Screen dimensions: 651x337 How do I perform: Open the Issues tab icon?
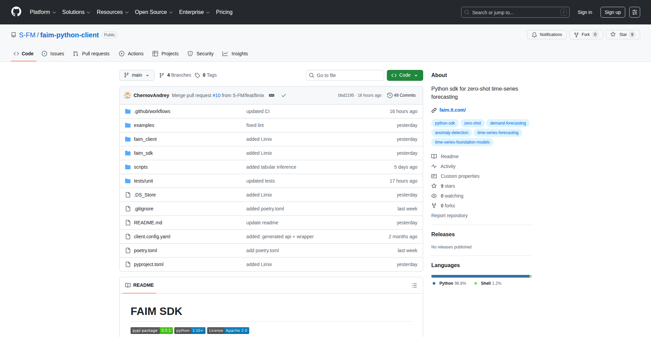tap(44, 54)
